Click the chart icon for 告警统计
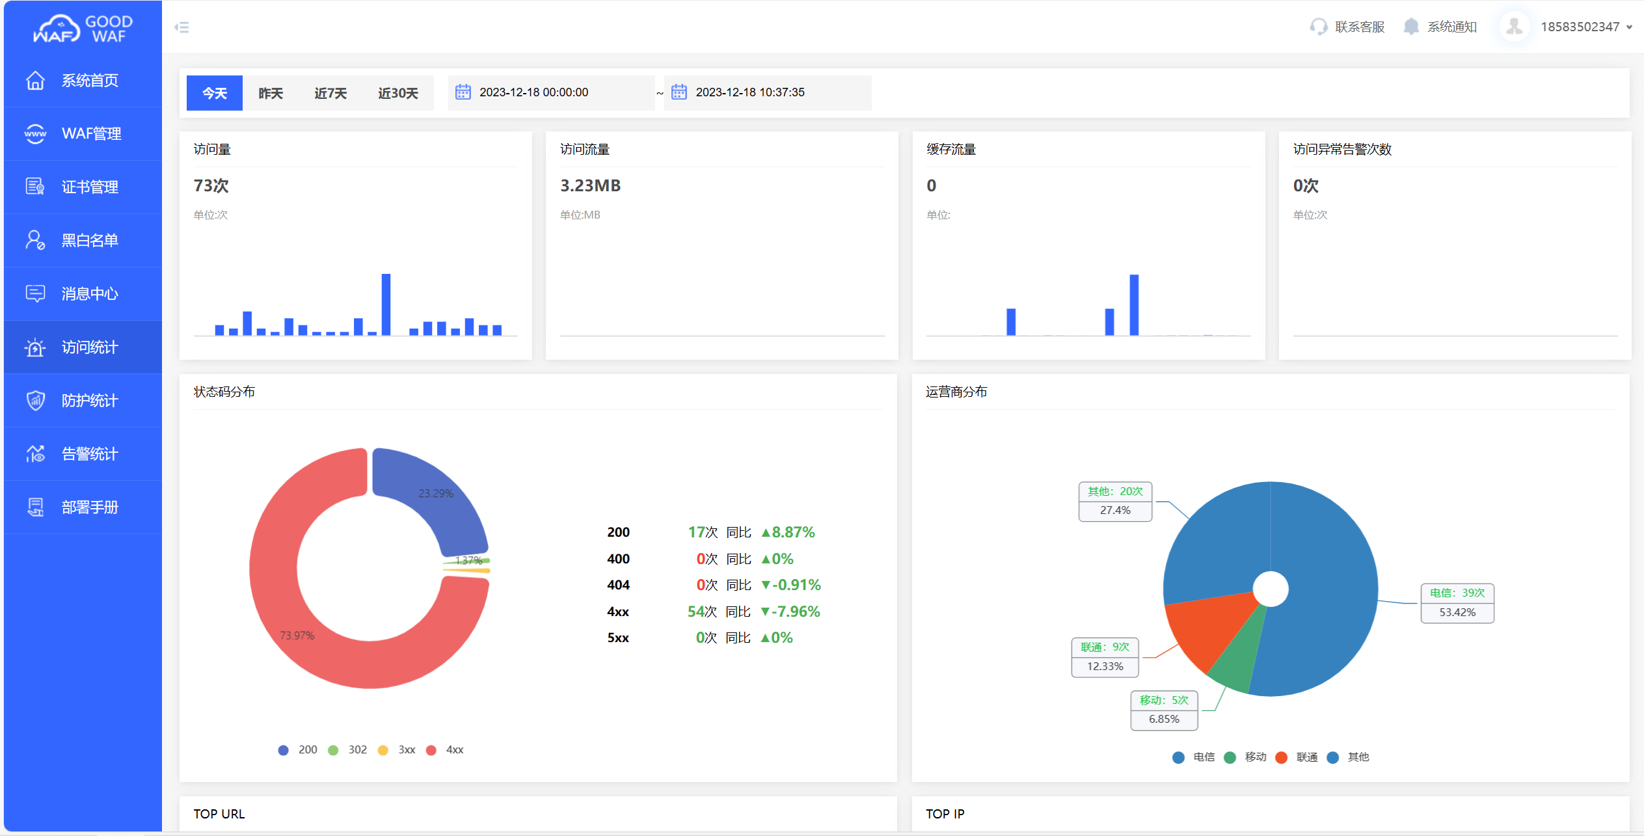Screen dimensions: 1644x836 [35, 453]
